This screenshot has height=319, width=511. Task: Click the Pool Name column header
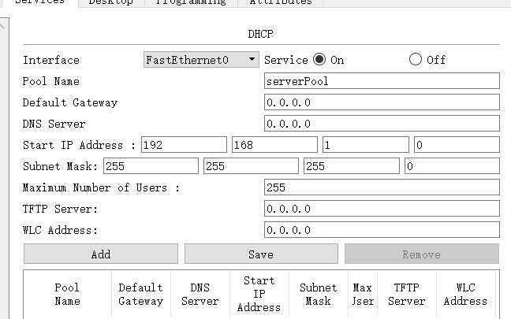67,295
